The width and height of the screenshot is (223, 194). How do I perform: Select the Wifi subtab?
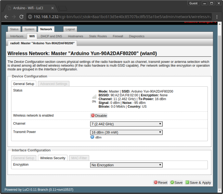[x=32, y=36]
